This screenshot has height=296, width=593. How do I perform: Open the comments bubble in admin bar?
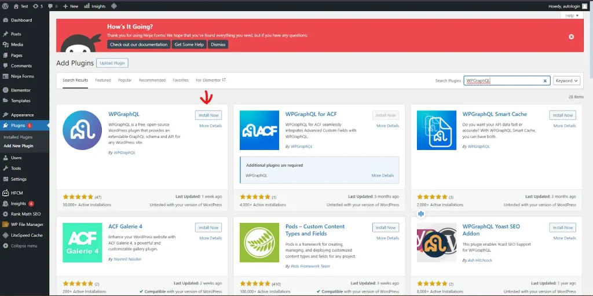pos(53,6)
